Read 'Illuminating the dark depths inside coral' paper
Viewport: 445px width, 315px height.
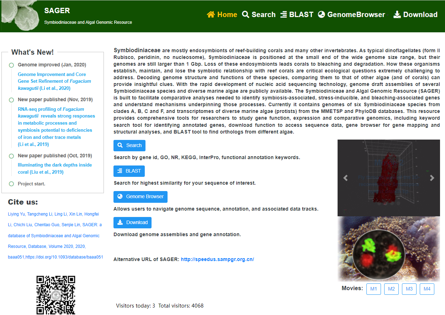coord(55,168)
